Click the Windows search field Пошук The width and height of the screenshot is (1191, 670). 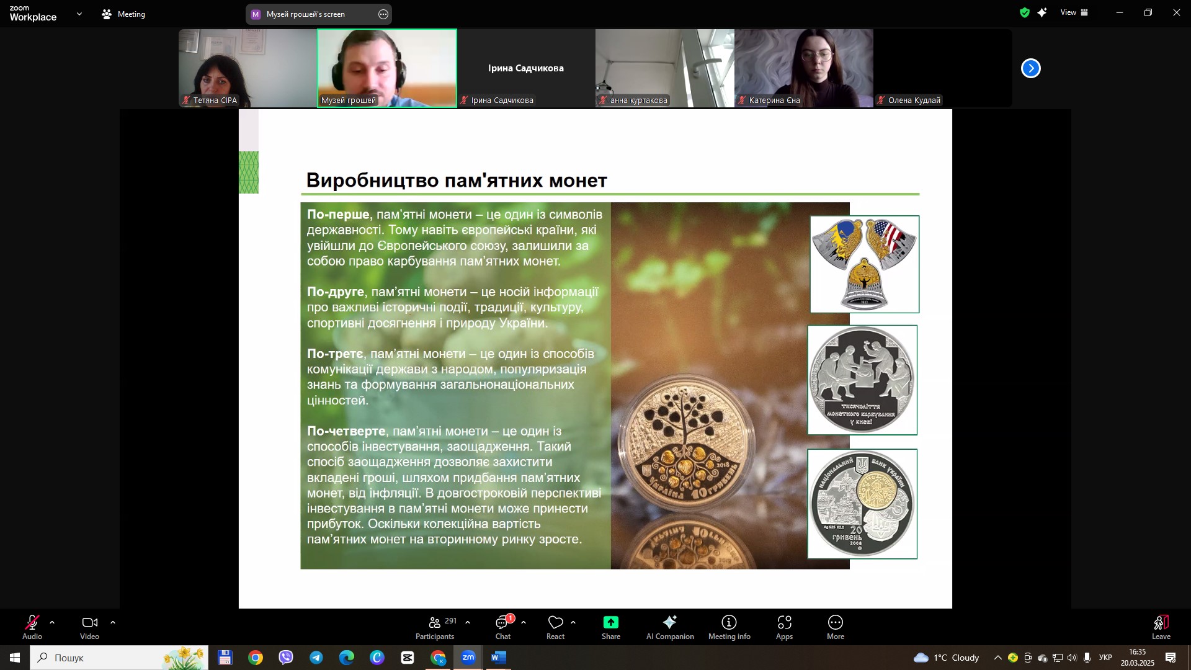[x=119, y=658]
